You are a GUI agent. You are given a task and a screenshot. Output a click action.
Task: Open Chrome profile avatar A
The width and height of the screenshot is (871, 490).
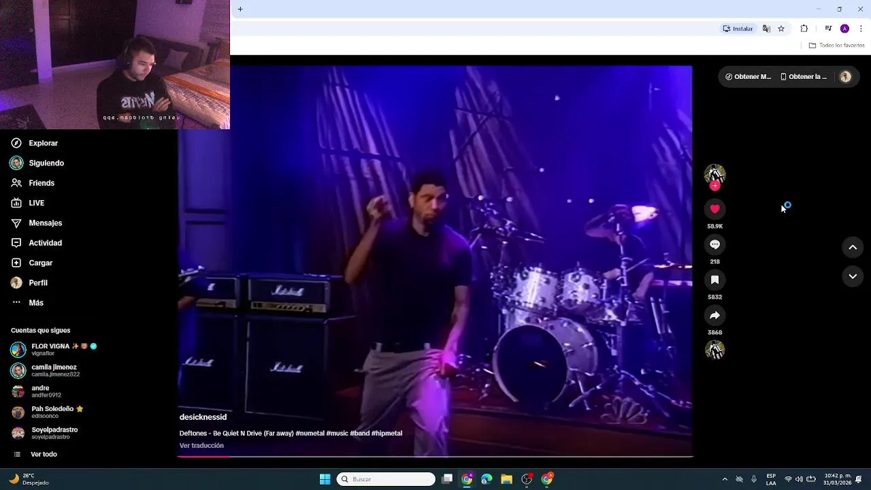click(x=844, y=29)
